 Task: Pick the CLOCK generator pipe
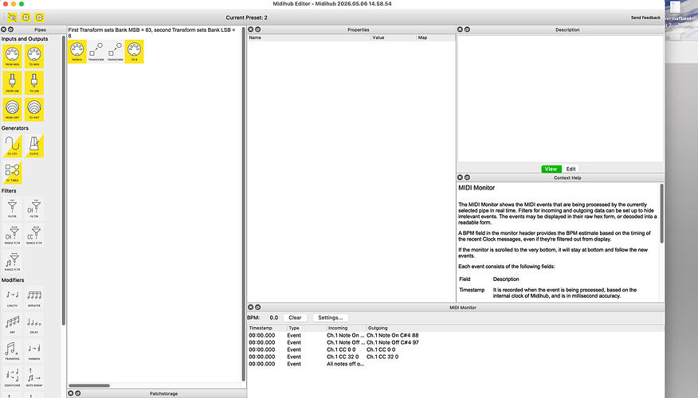click(34, 146)
